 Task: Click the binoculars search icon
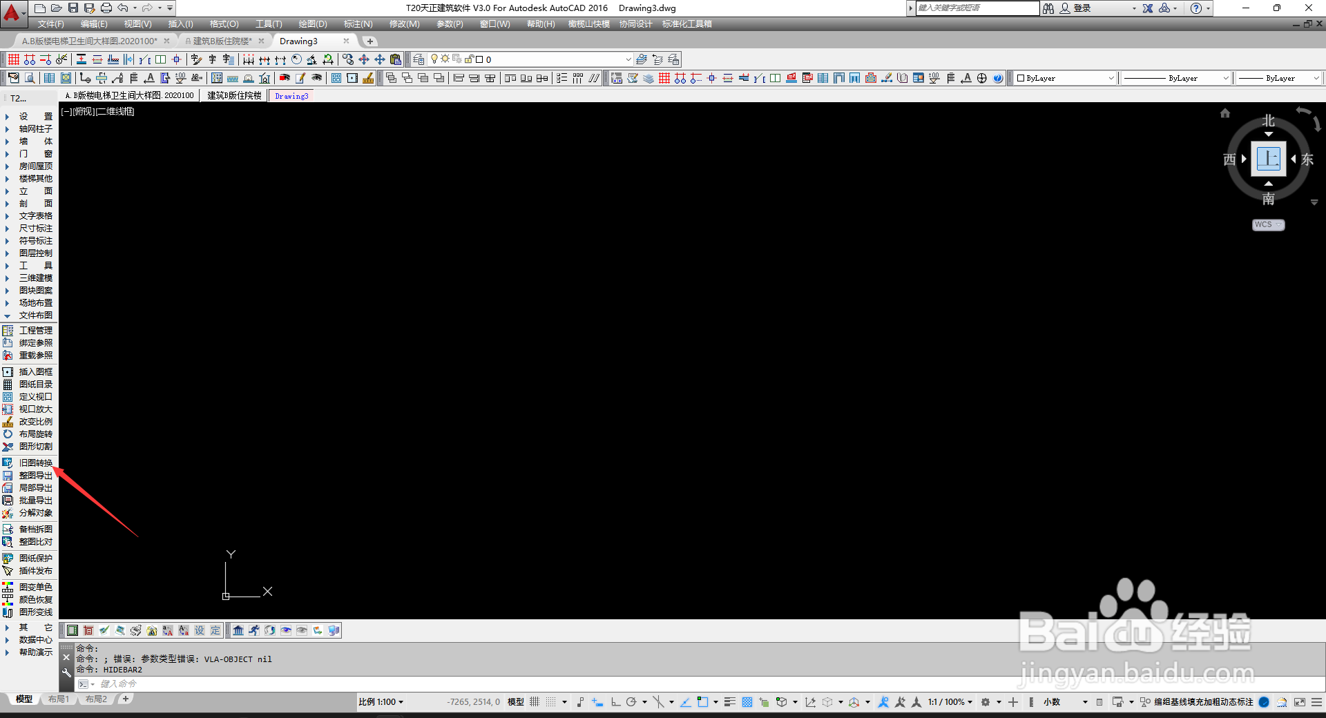coord(1048,8)
